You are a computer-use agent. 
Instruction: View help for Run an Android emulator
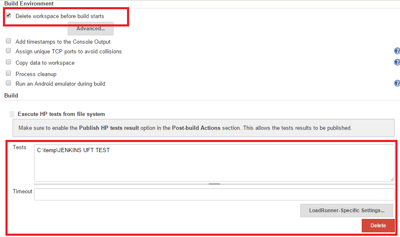pos(397,84)
